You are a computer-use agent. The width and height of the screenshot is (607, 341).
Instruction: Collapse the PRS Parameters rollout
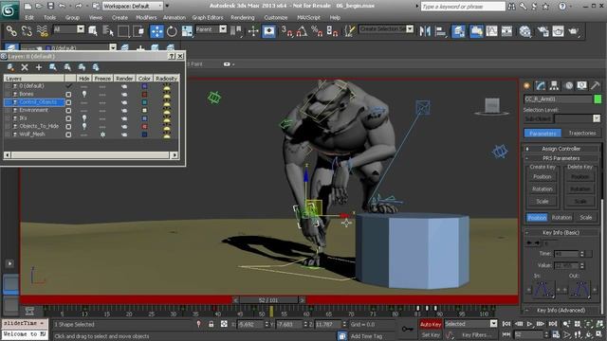point(561,158)
